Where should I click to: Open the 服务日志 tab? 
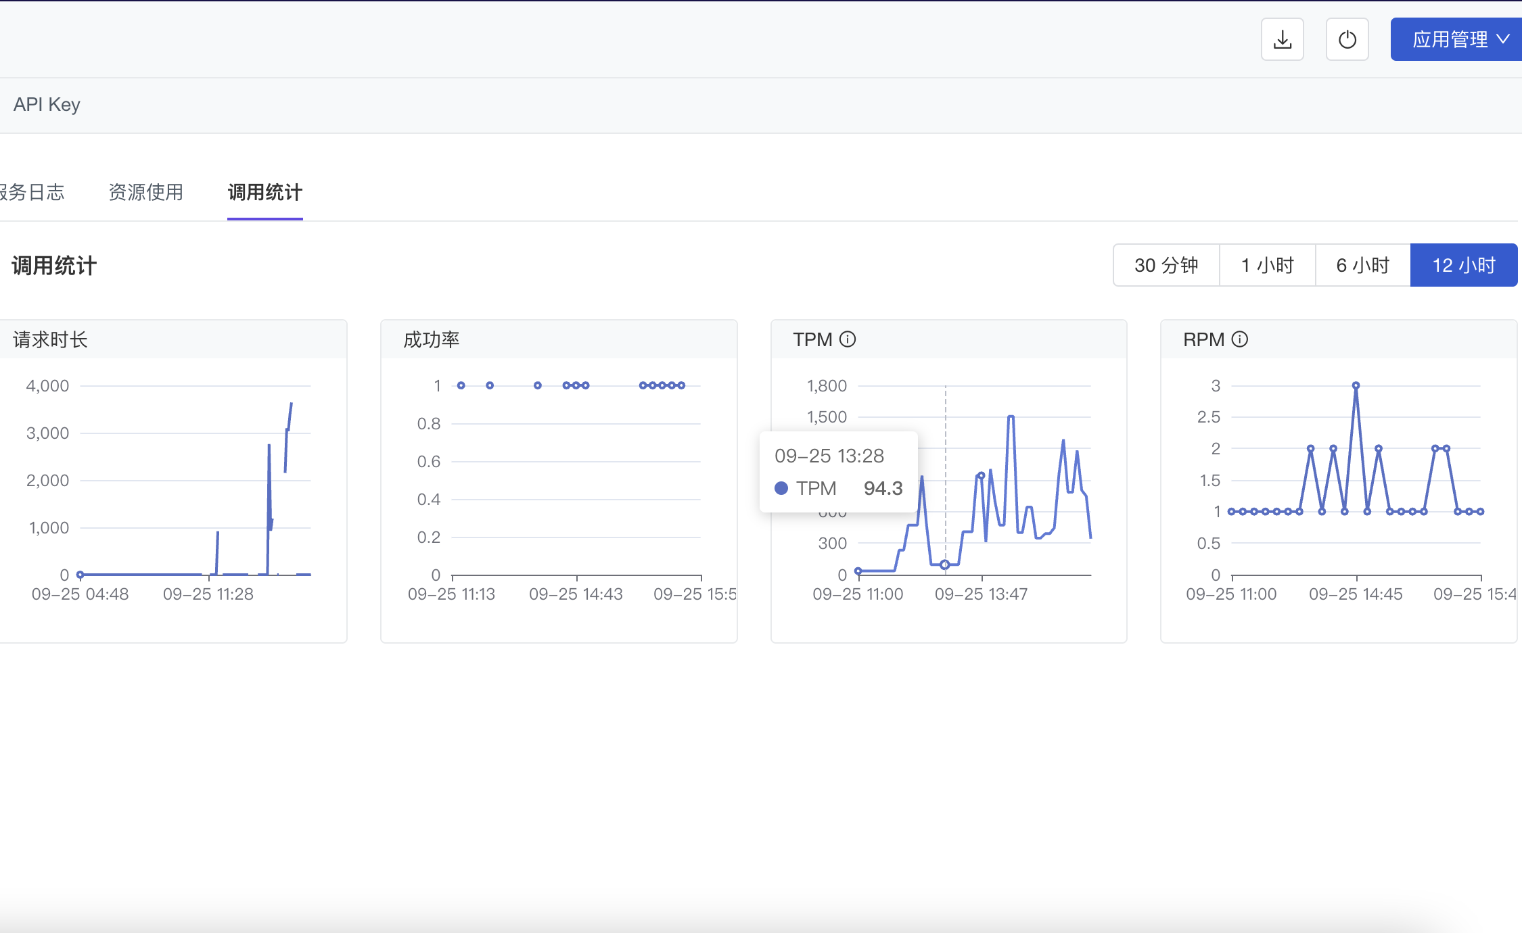click(32, 193)
